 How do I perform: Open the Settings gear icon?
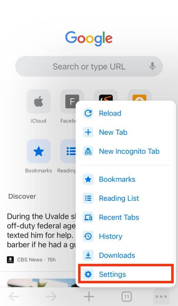(88, 274)
